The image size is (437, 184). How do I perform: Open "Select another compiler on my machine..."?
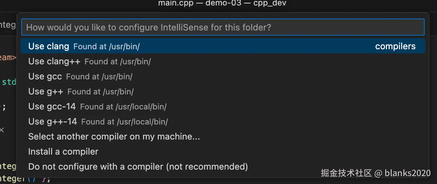click(x=114, y=137)
